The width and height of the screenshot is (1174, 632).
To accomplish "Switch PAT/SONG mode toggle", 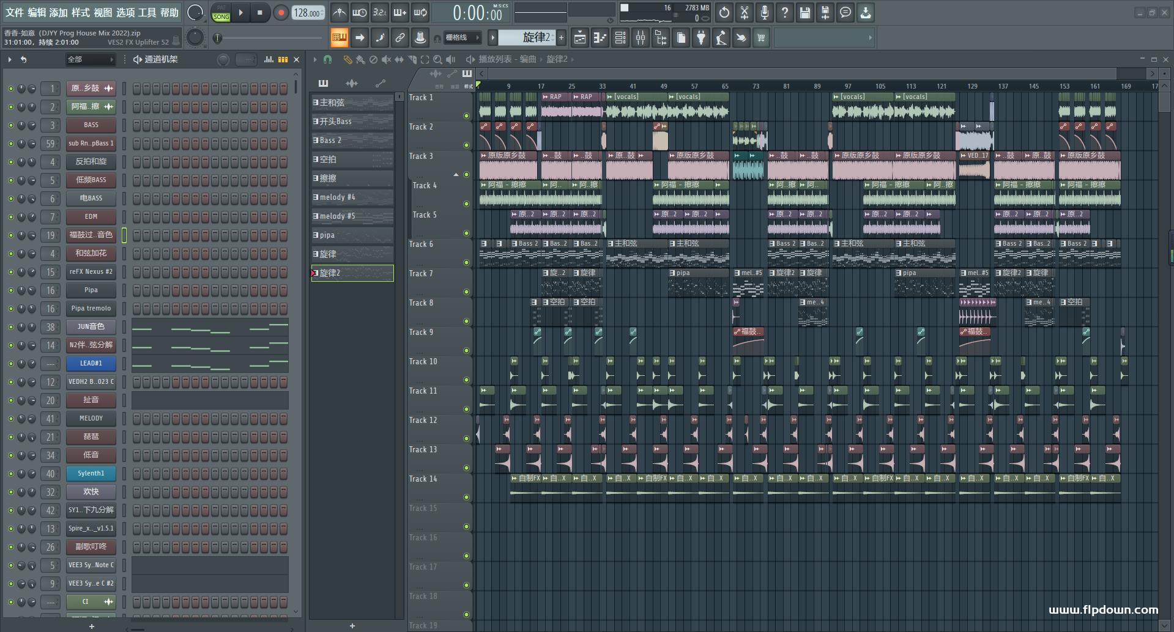I will pyautogui.click(x=221, y=13).
